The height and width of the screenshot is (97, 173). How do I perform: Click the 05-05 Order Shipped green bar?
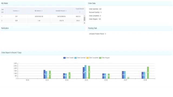[x=89, y=72]
